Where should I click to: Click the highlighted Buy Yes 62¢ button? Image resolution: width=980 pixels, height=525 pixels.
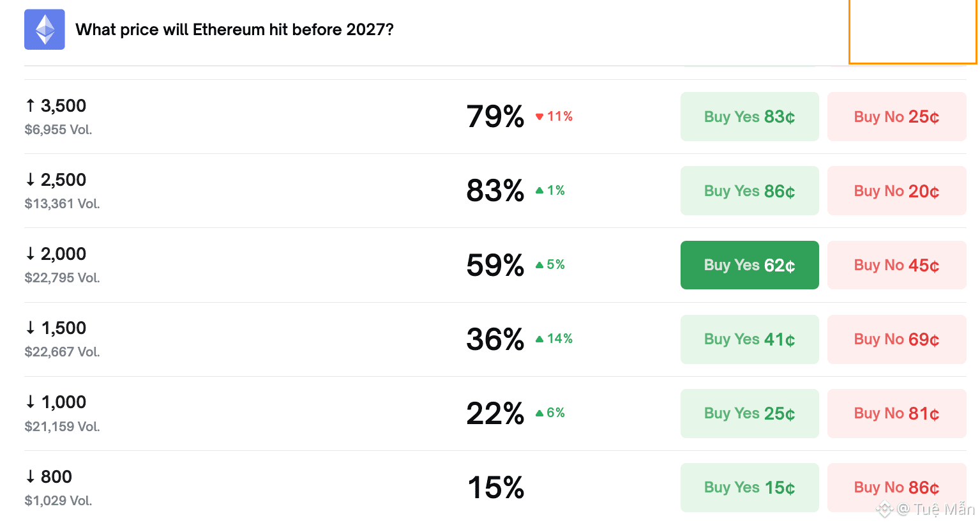tap(749, 265)
